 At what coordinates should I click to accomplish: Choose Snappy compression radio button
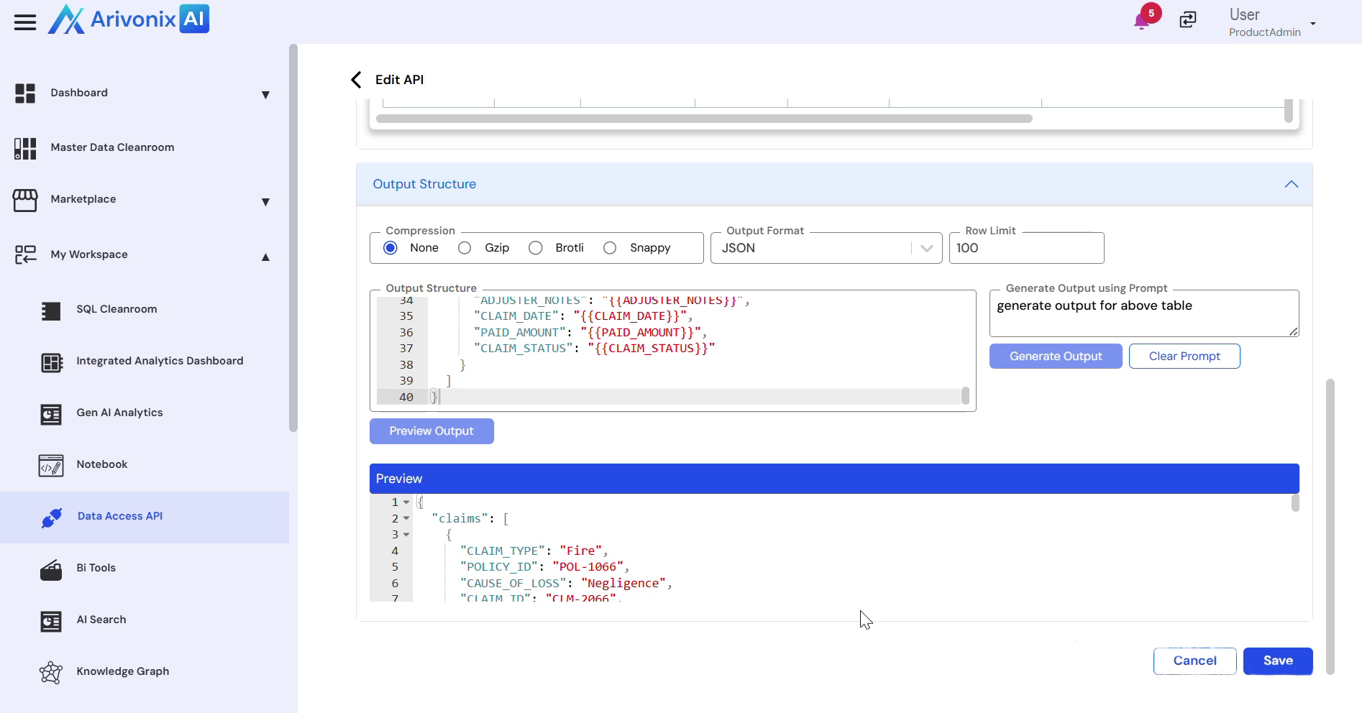[610, 248]
